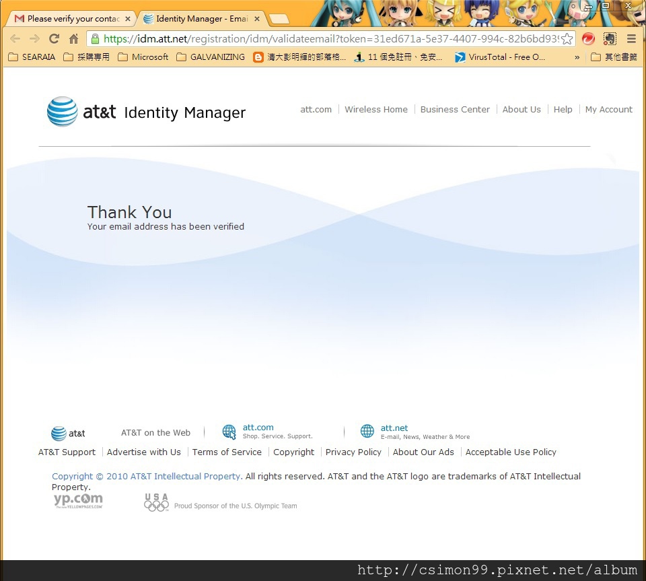Click the AT&T globe logo in header
Viewport: 646px width, 581px height.
point(62,111)
